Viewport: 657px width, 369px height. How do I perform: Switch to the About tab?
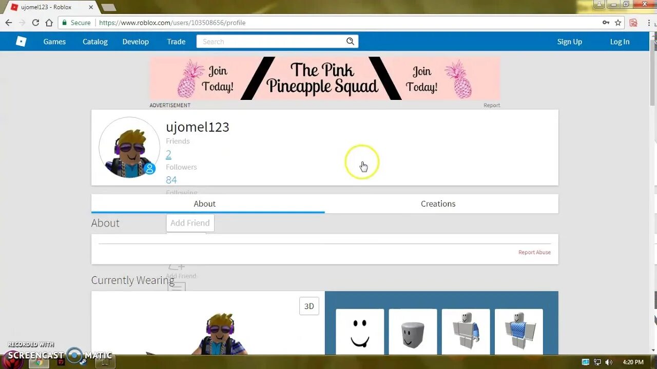pos(208,203)
